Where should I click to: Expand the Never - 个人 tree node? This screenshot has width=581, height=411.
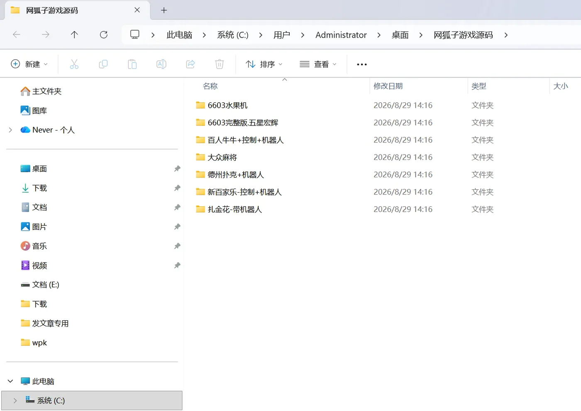[10, 130]
